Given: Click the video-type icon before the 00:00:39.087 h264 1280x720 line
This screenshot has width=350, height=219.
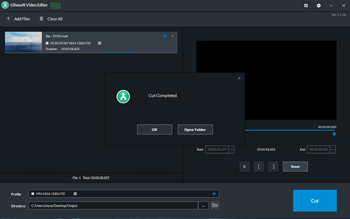Looking at the screenshot, I should [x=47, y=43].
